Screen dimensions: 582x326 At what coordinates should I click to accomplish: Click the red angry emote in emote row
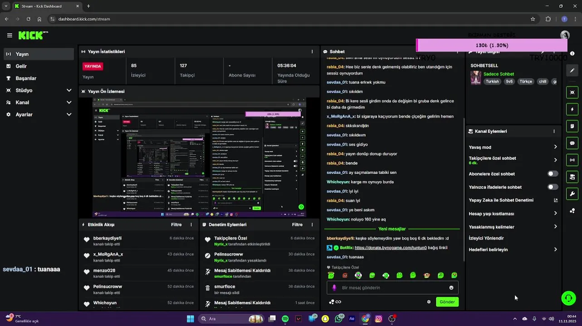[x=345, y=275]
